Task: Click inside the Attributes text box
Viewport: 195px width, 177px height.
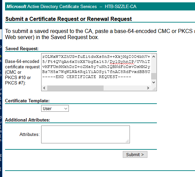Action: pyautogui.click(x=85, y=134)
